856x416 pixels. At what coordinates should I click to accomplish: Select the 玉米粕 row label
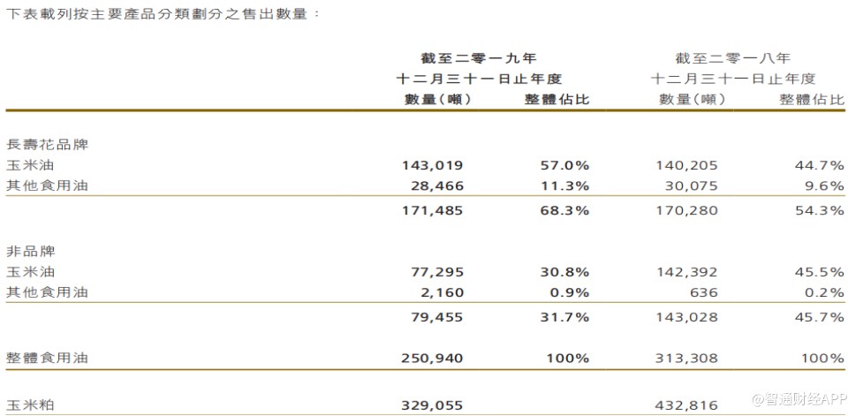click(x=31, y=405)
